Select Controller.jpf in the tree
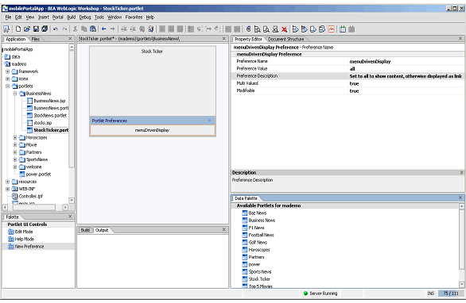The height and width of the screenshot is (303, 466). coord(28,197)
